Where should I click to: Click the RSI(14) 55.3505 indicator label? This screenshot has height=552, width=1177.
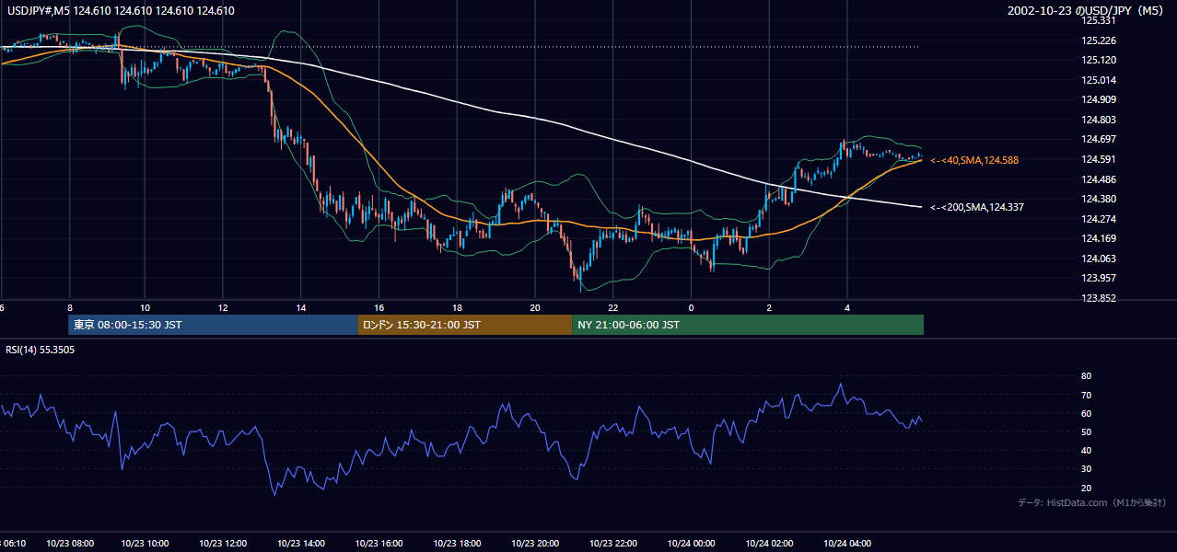tap(41, 350)
